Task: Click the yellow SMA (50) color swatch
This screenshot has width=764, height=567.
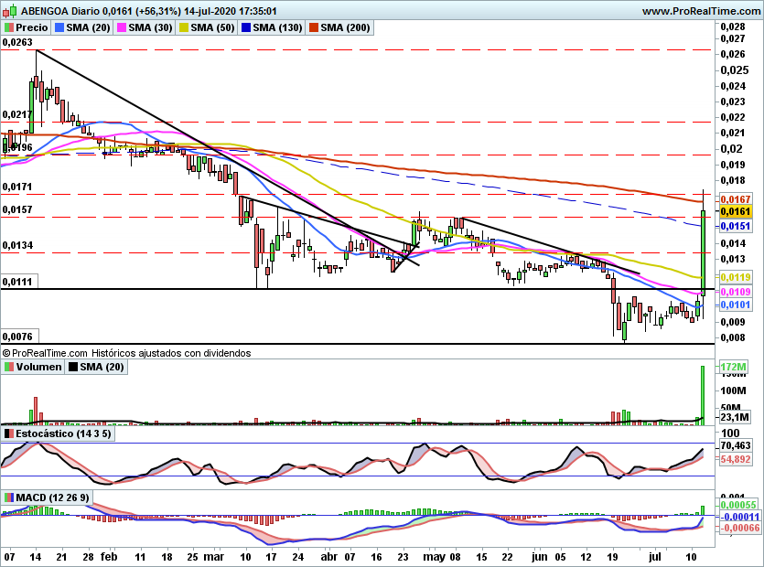Action: (x=184, y=27)
